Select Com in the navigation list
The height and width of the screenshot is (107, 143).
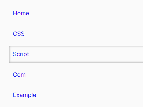pyautogui.click(x=19, y=75)
